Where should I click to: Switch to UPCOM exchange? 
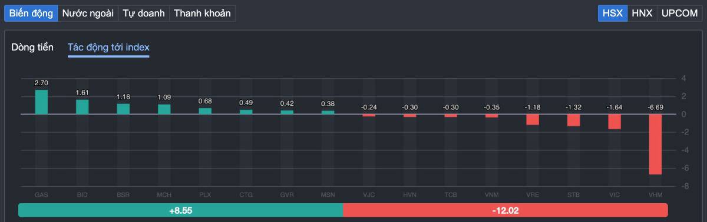679,13
